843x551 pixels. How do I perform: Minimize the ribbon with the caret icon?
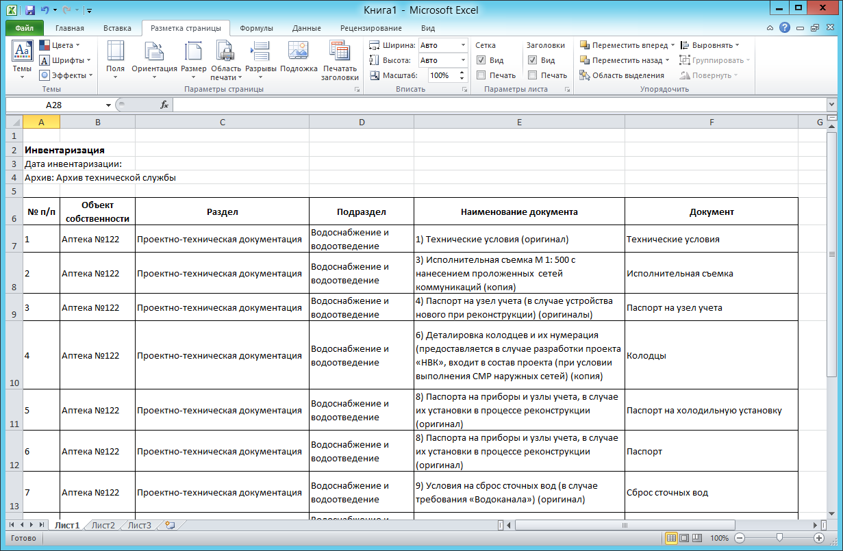(x=770, y=28)
